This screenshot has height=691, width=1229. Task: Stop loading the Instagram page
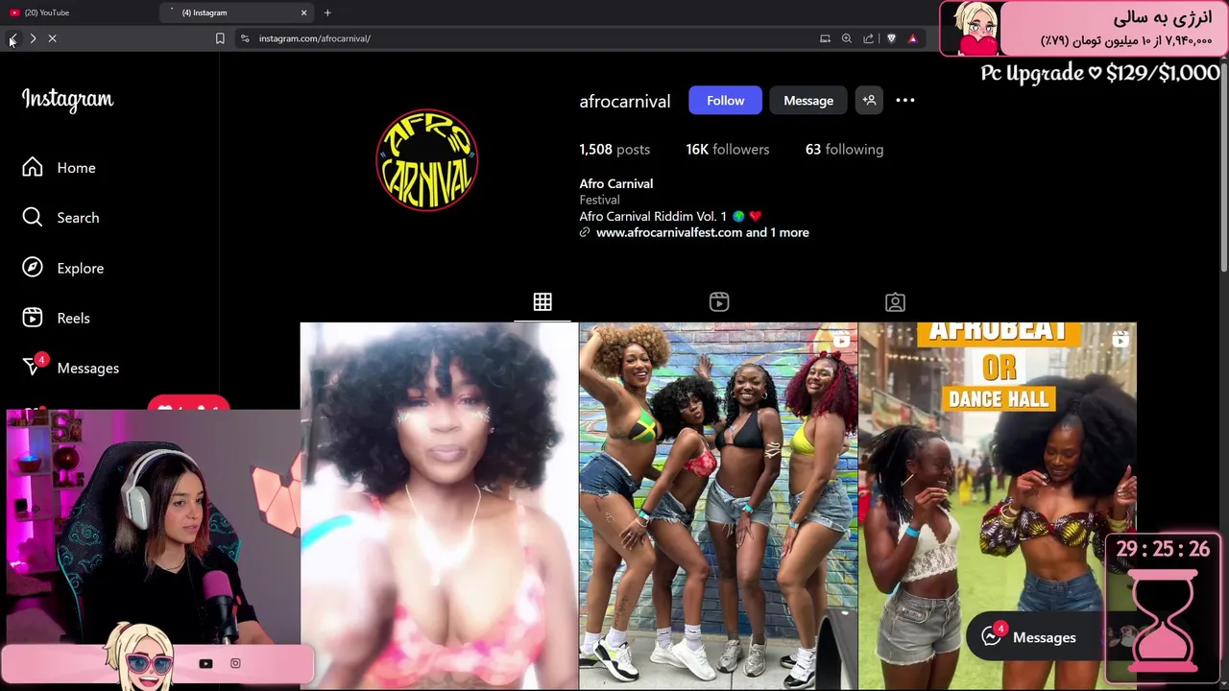click(53, 38)
